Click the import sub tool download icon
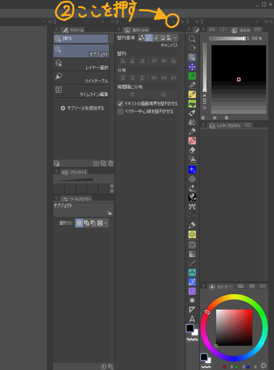The height and width of the screenshot is (370, 274). (96, 163)
